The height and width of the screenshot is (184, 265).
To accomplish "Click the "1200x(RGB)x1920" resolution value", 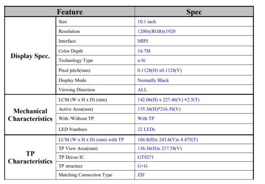I will [157, 31].
